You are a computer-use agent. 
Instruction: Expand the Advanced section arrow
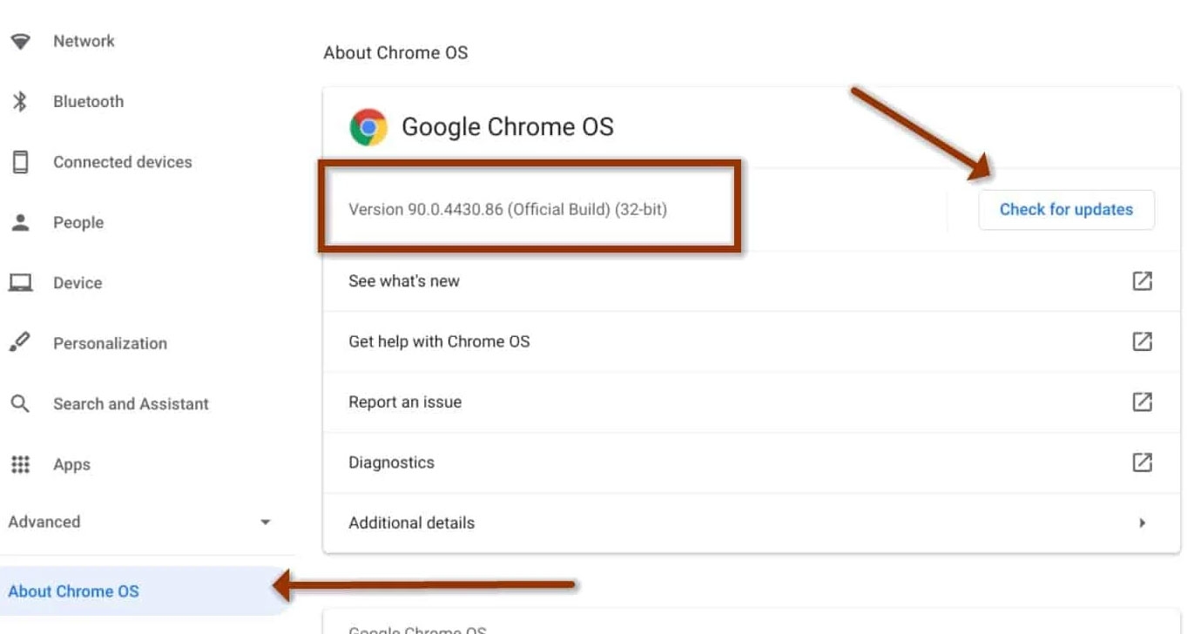tap(266, 523)
